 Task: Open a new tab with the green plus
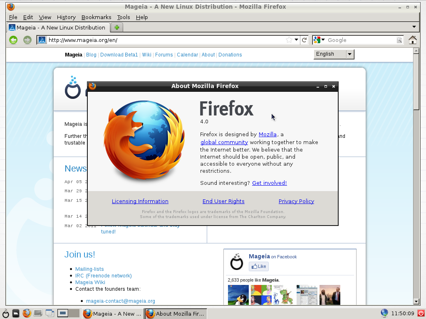117,27
